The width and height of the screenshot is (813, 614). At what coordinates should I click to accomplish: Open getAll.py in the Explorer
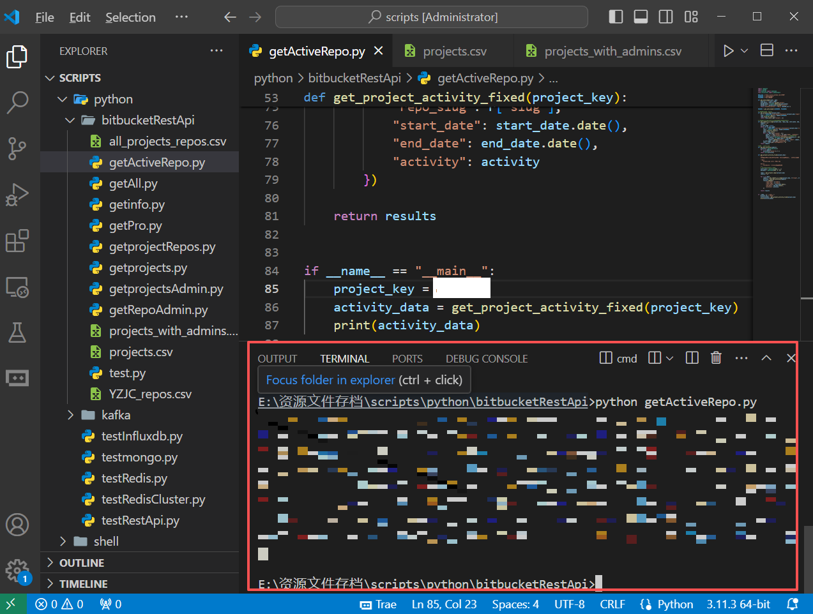tap(139, 183)
